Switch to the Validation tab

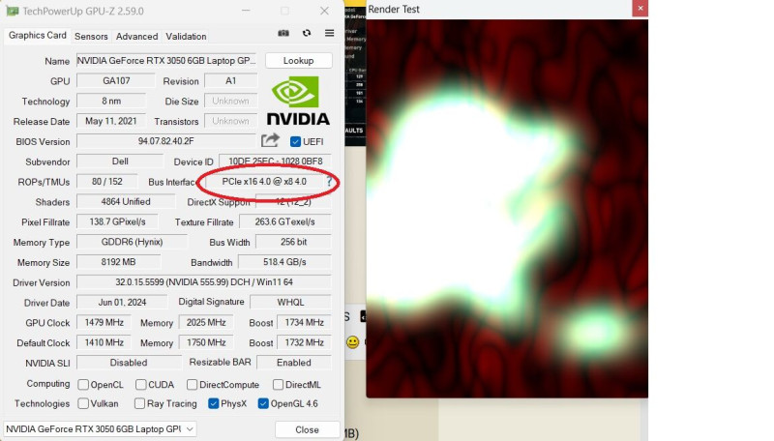[186, 37]
